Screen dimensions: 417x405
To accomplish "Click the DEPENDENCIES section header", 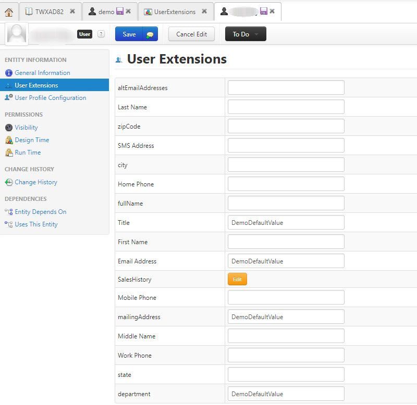I will tap(26, 199).
